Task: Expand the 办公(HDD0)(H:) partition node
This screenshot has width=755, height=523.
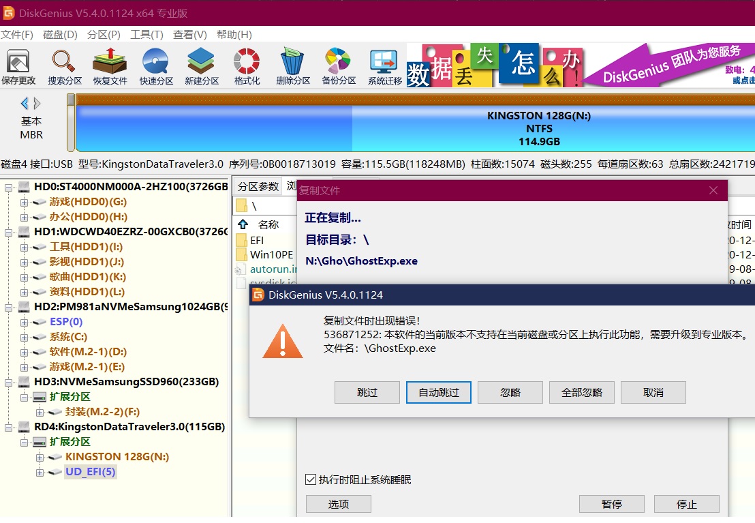Action: pyautogui.click(x=24, y=218)
